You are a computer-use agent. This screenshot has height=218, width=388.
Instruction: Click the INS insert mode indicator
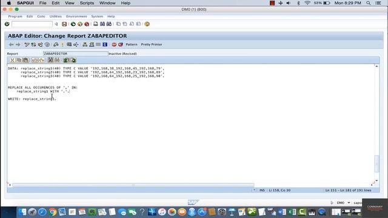click(x=262, y=190)
